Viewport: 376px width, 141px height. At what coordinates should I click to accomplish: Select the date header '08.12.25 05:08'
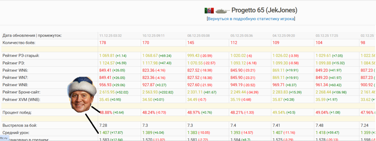pyautogui.click(x=199, y=36)
